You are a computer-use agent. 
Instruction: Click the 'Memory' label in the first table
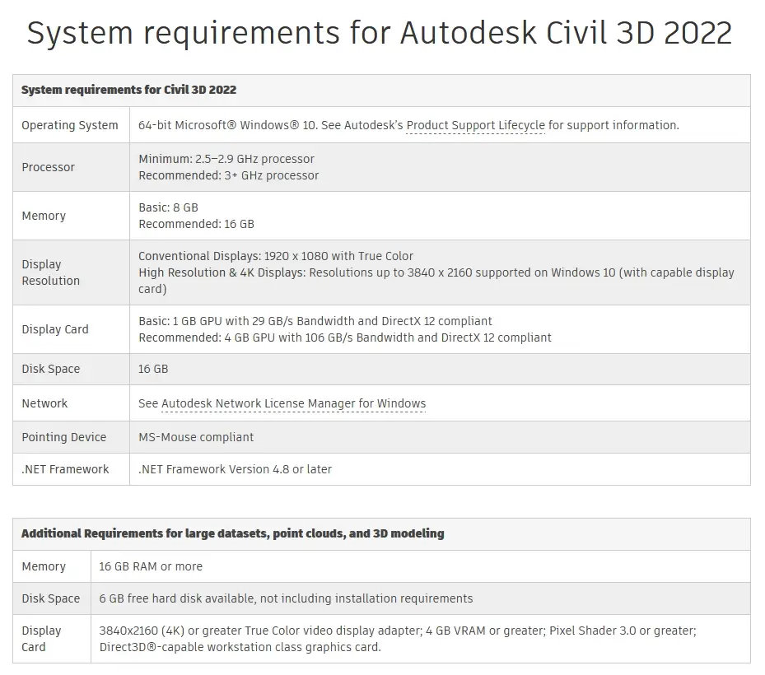pyautogui.click(x=44, y=216)
